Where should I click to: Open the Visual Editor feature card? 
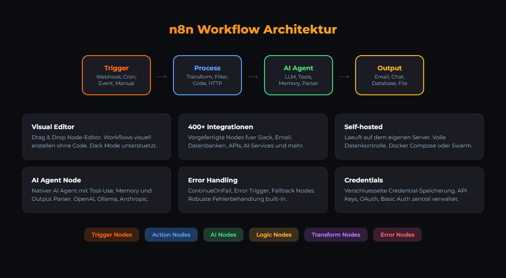tap(97, 136)
